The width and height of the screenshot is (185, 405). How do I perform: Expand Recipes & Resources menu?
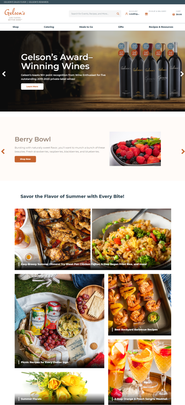point(161,27)
